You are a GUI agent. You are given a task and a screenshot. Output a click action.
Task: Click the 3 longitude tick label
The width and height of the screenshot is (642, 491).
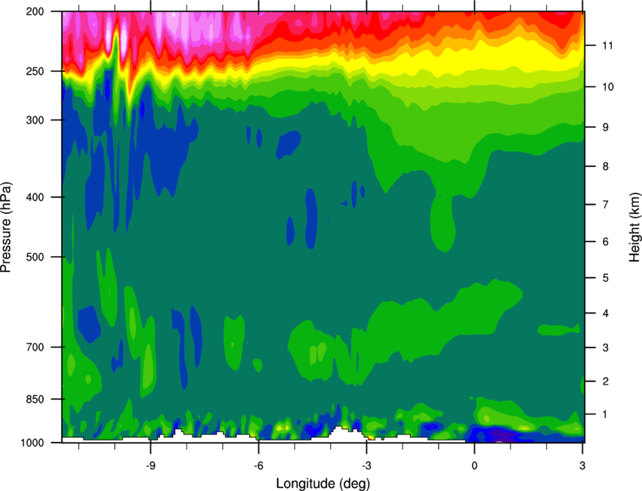[x=582, y=465]
